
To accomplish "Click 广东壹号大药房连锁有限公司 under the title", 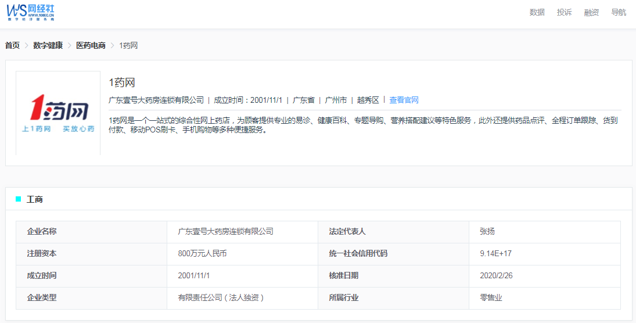I will pos(156,100).
